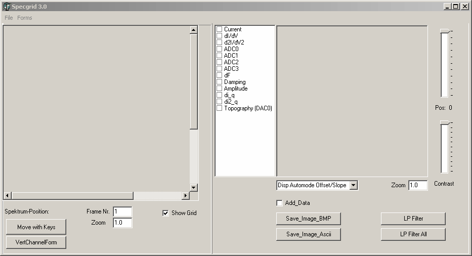Open VertChannelForm via its button
This screenshot has width=472, height=256.
[x=36, y=242]
